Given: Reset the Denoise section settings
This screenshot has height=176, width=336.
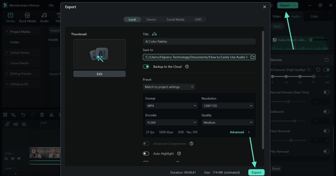Looking at the screenshot, I should 326,60.
